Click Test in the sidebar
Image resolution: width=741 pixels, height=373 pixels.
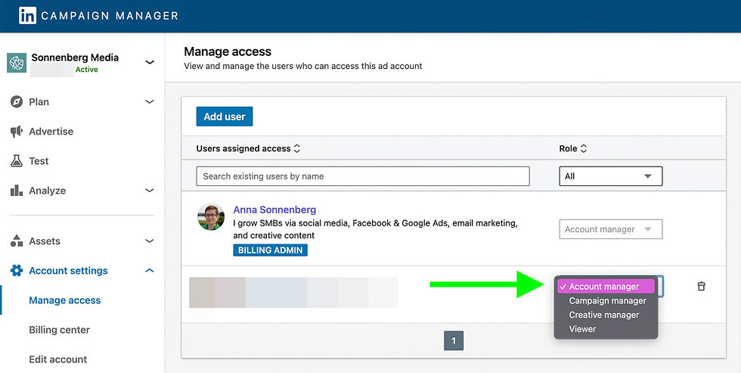pos(39,160)
